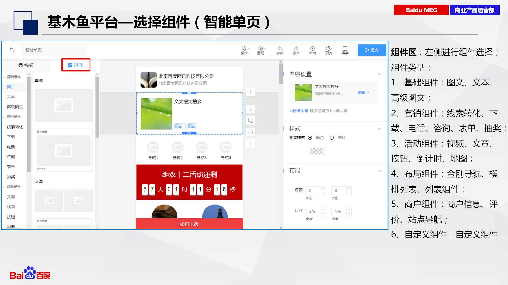
Task: Collapse the 活动组件 category
Action: pos(4,187)
